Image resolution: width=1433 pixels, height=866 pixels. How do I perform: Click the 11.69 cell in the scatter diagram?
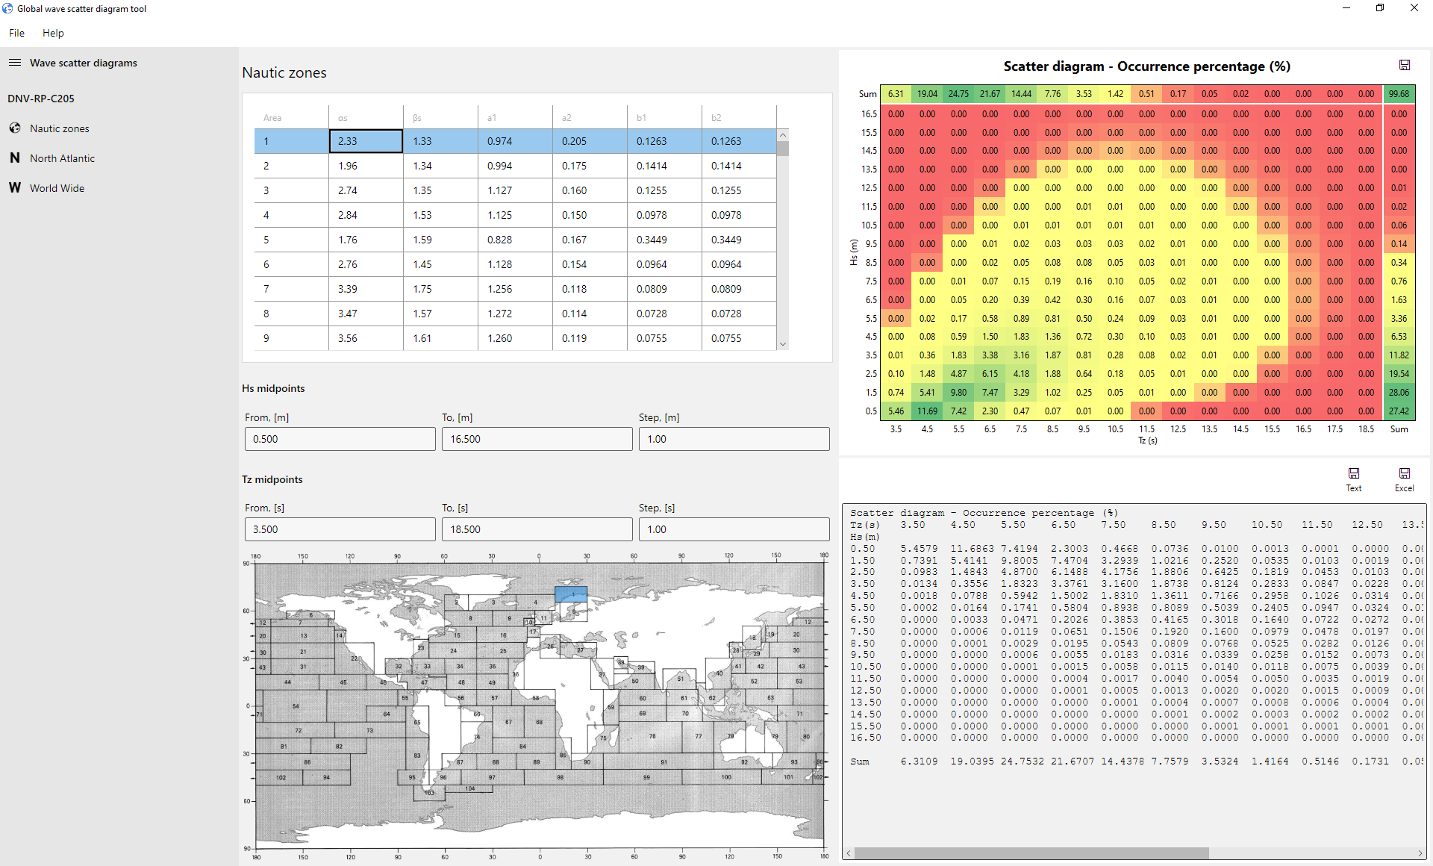coord(927,411)
